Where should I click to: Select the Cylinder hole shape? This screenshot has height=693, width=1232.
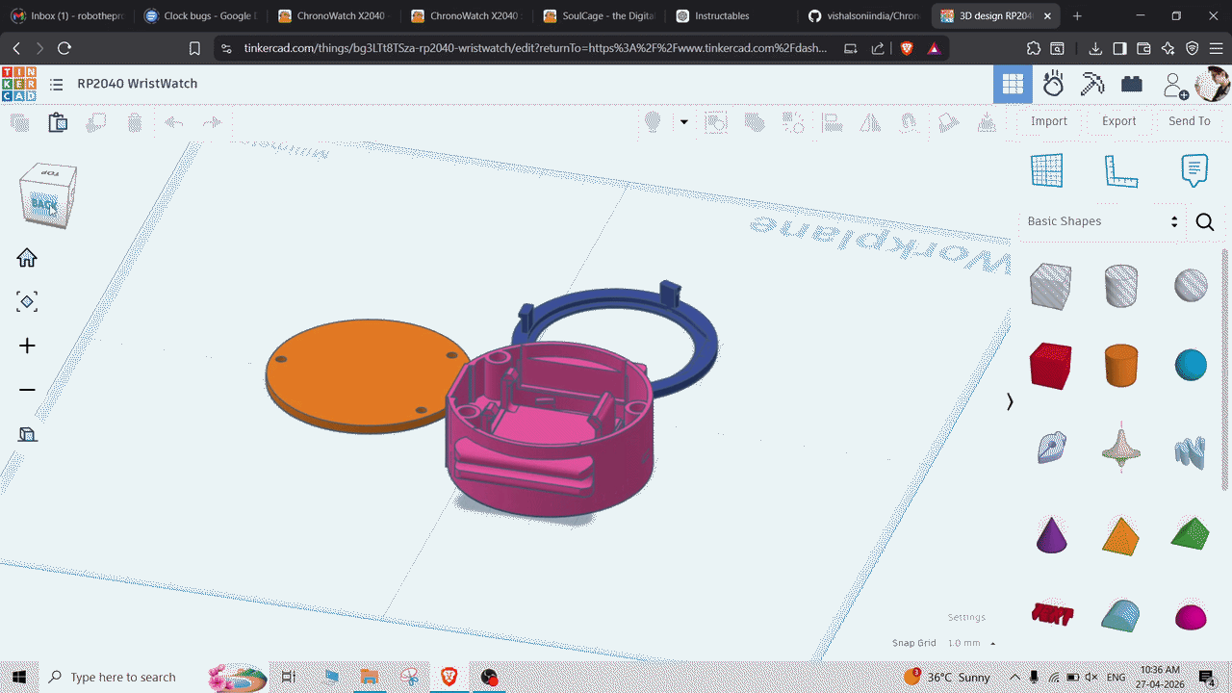click(x=1121, y=286)
